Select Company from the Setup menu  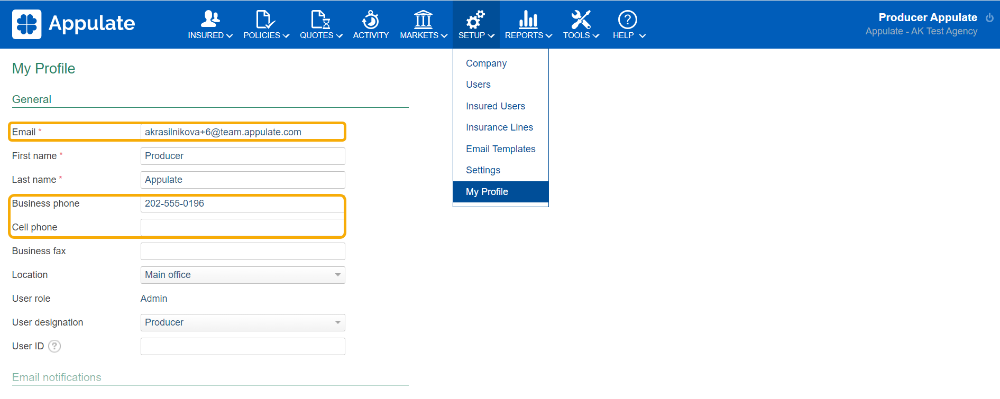(486, 63)
